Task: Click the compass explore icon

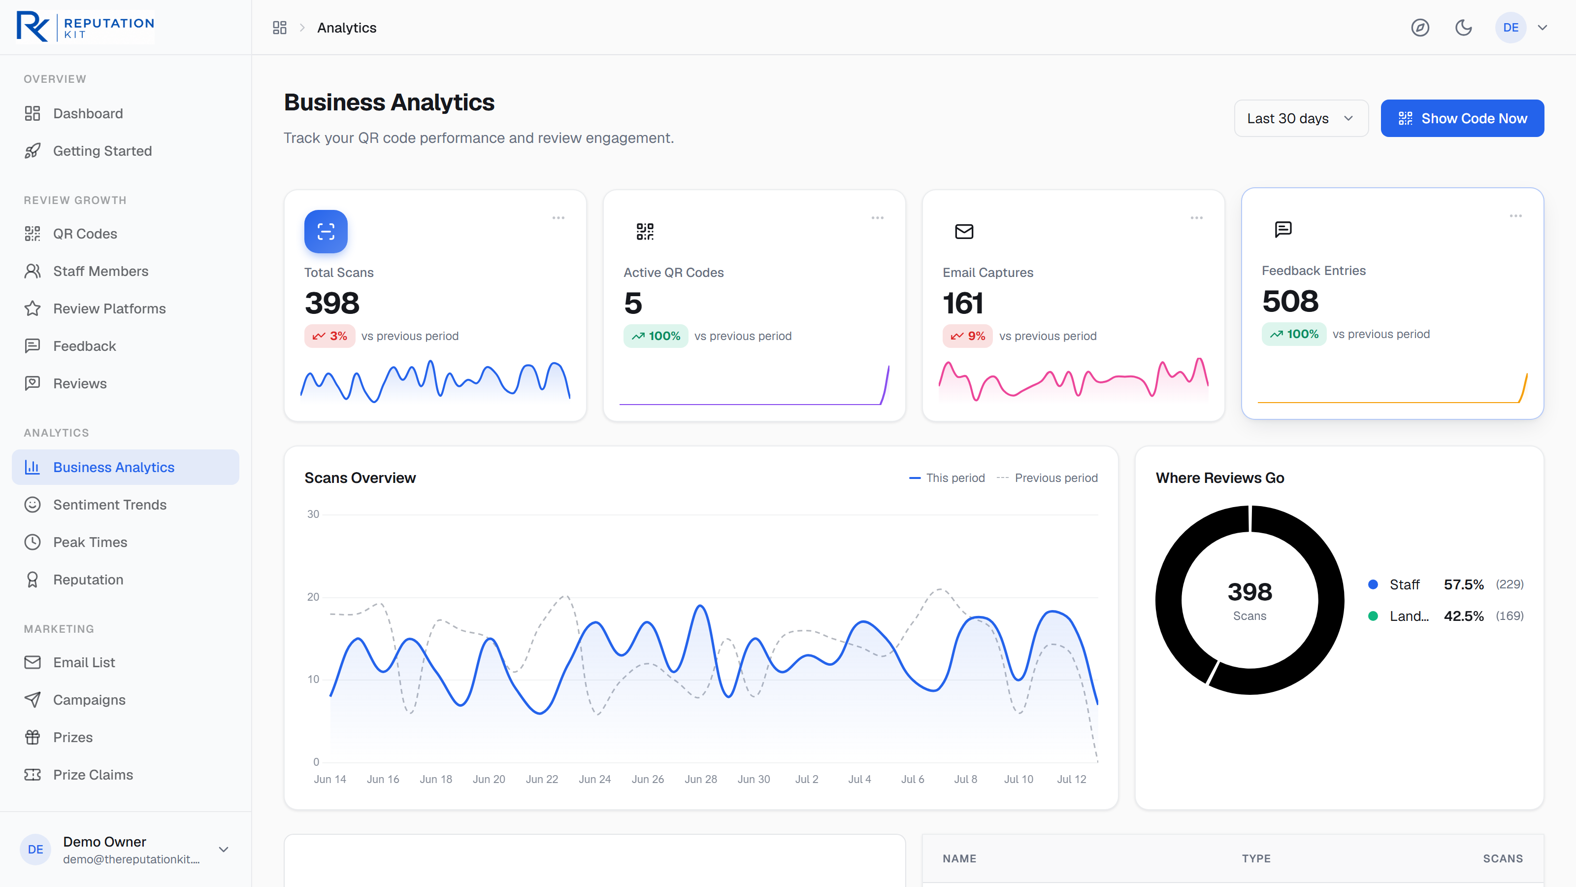Action: click(1420, 28)
